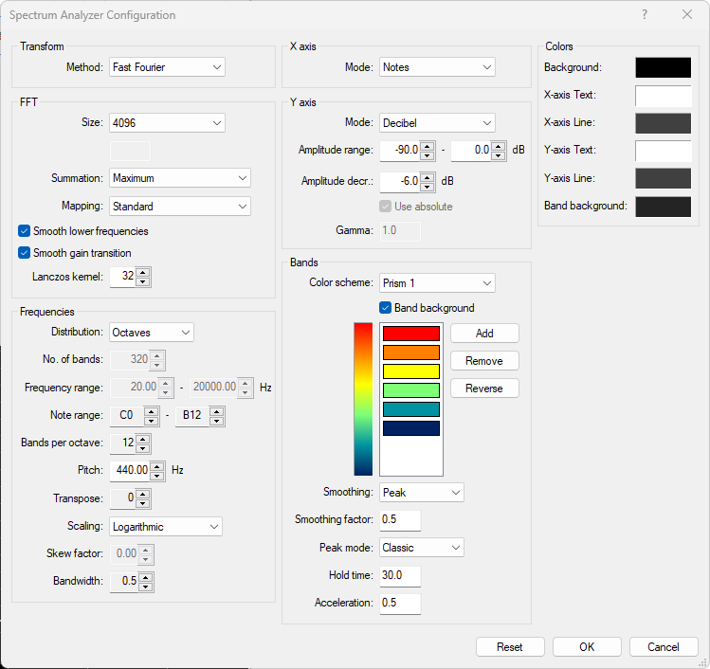Disable Smooth lower frequencies checkbox
Screen dimensions: 710x669
click(x=25, y=231)
